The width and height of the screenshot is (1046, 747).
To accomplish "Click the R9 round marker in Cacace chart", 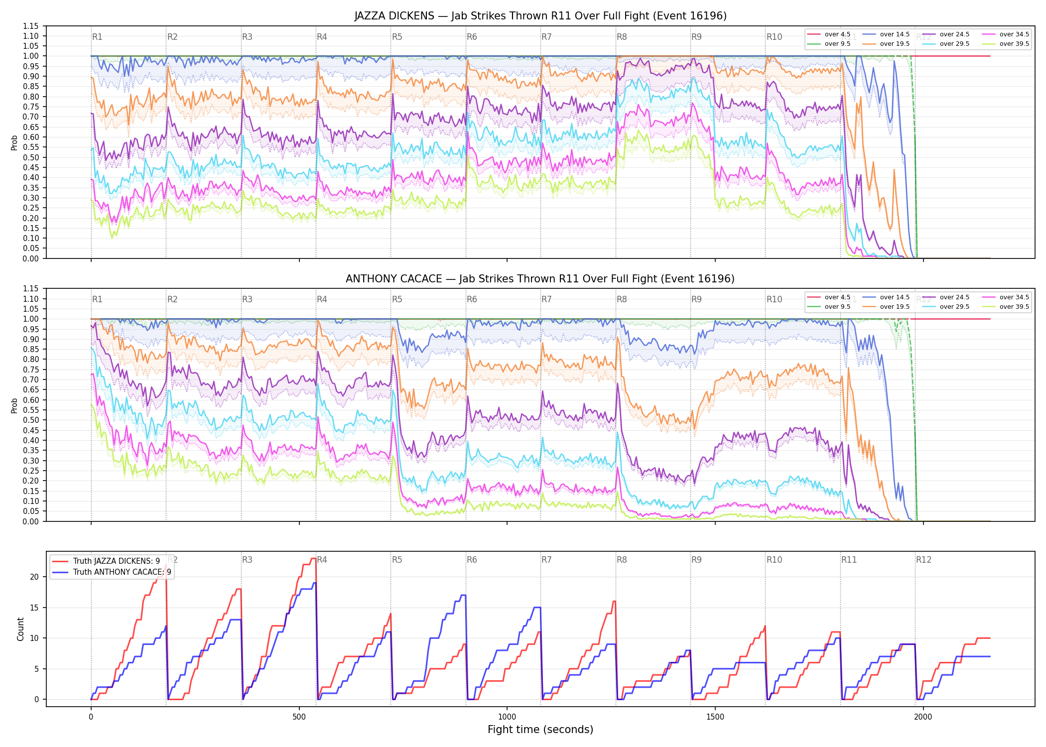I will (x=696, y=299).
